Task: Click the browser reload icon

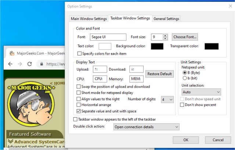Action: [x=29, y=64]
